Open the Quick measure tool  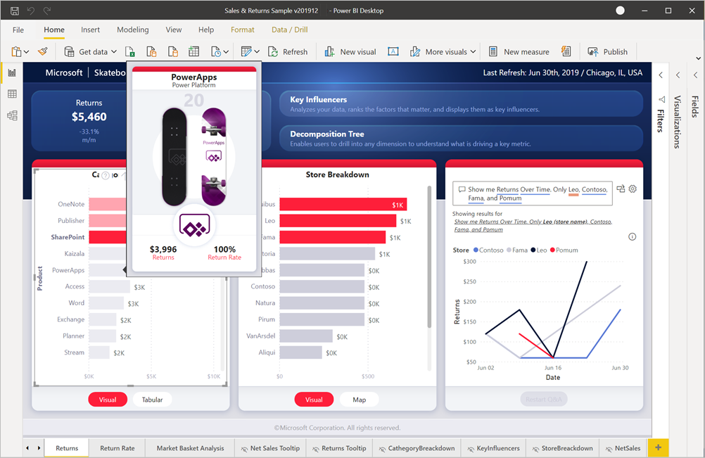pos(566,51)
